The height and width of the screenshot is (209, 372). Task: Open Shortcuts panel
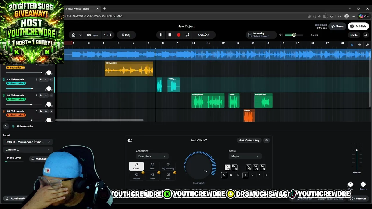[x=358, y=199]
